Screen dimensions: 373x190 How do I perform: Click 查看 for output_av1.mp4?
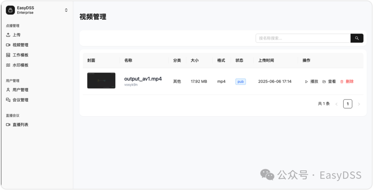pos(329,82)
